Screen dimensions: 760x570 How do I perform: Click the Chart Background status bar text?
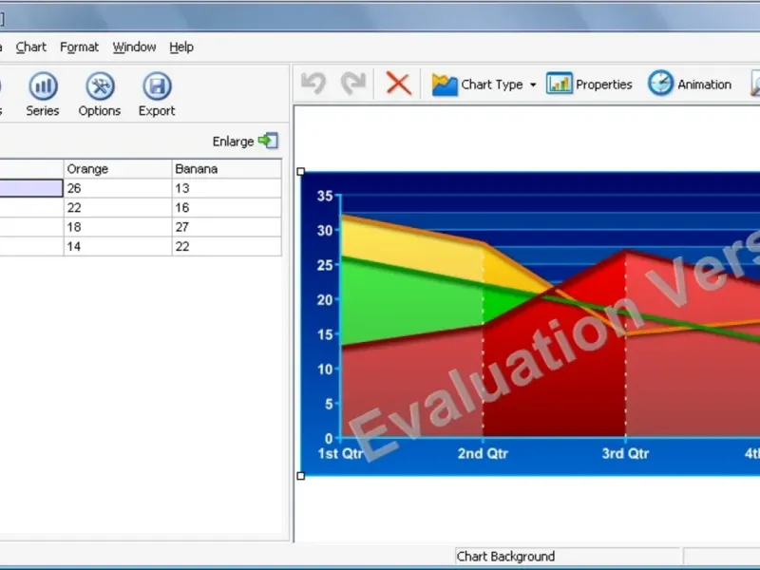click(505, 557)
